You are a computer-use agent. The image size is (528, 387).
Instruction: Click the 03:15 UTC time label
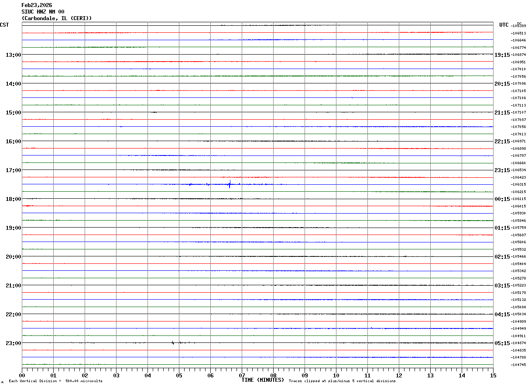502,285
